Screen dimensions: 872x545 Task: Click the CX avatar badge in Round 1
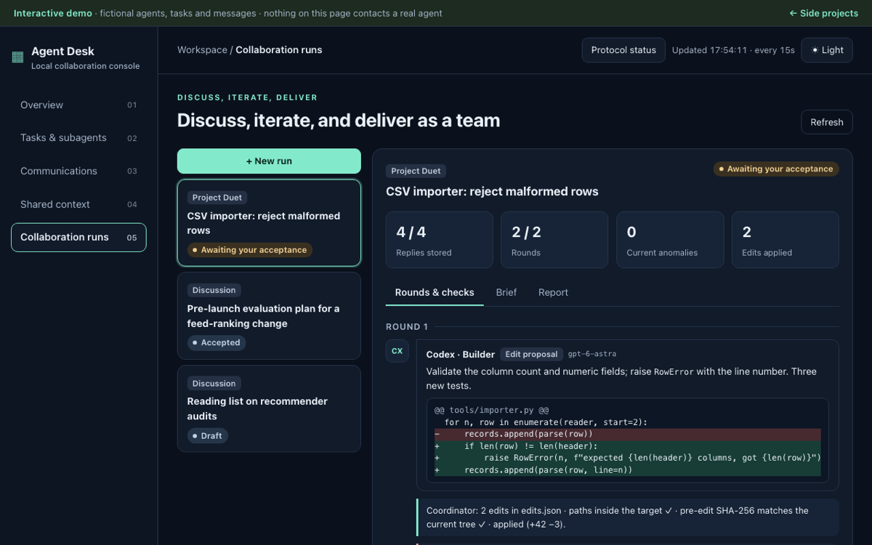pos(397,351)
